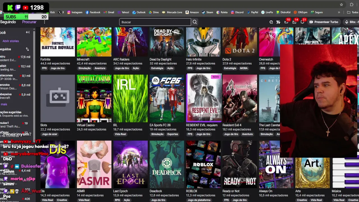Open prime loot icon with badge 10

(286, 22)
